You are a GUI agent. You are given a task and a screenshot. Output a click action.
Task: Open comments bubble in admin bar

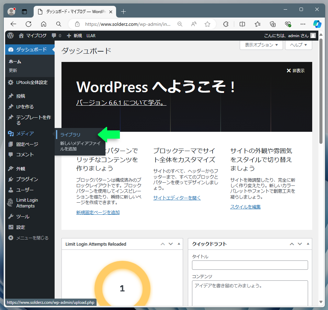[56, 36]
